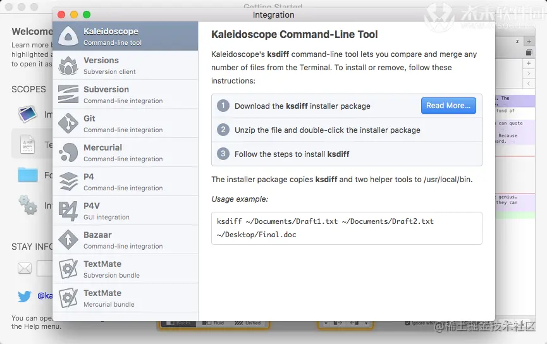Open the P4V GUI integration icon
547x344 pixels.
[x=68, y=211]
